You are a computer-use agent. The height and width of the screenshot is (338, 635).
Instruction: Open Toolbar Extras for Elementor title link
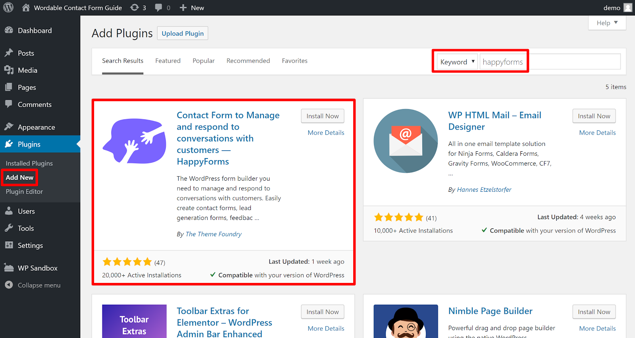point(224,322)
